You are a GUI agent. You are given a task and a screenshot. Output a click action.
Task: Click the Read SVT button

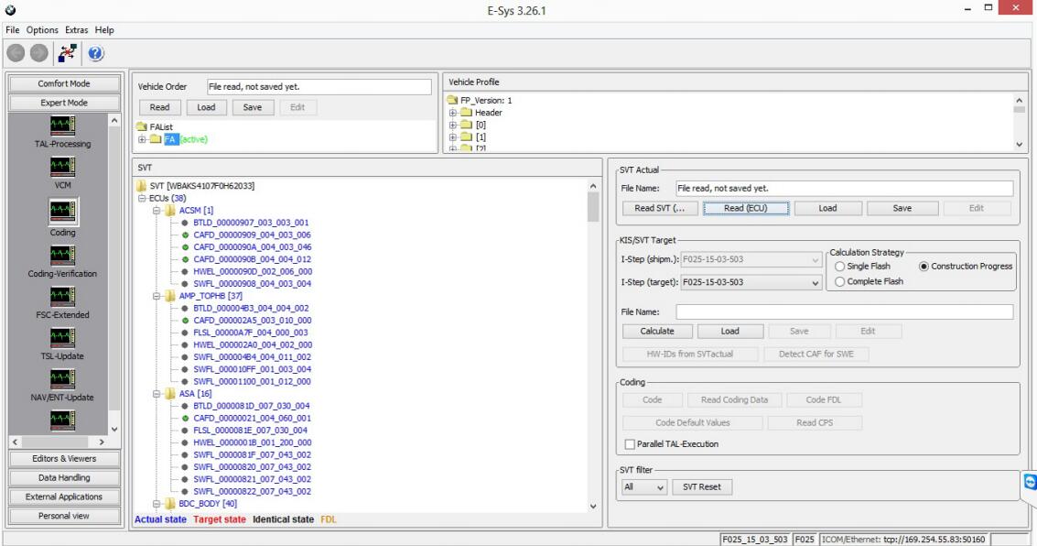659,208
